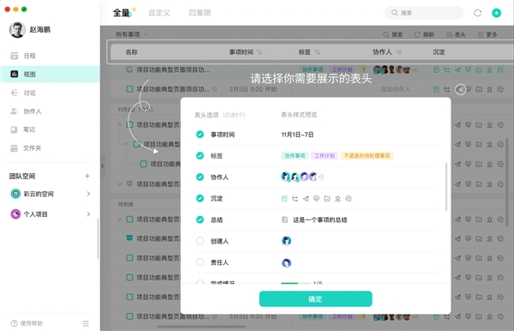Click the top search field

(424, 13)
